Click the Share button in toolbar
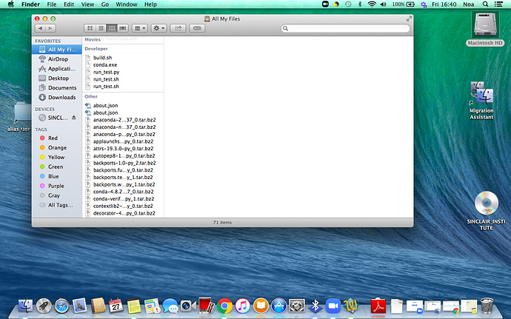 tap(178, 28)
